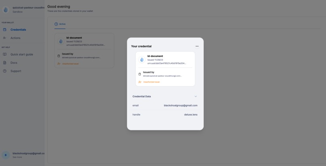Screen dimensions: 326x166
Task: Click the Id-document title in the dialog
Action: click(155, 56)
